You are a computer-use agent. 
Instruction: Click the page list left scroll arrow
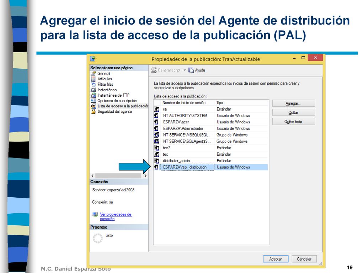click(x=92, y=176)
